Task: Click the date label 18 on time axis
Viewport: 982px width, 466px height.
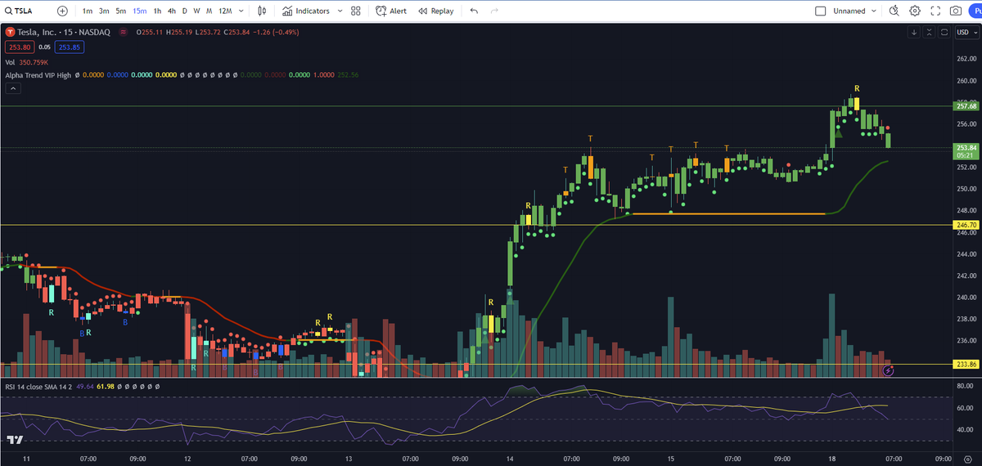Action: click(x=831, y=459)
